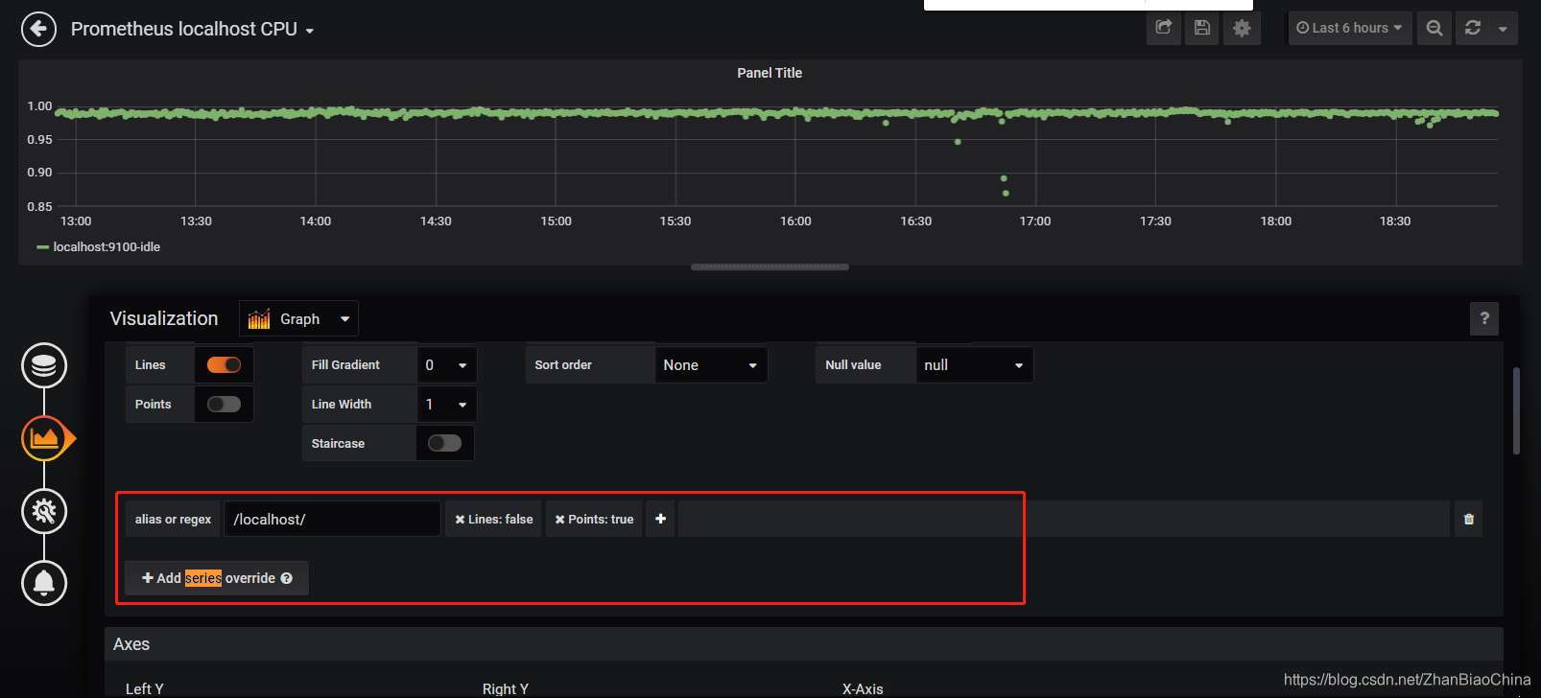Zoom out time range with magnifier icon
1541x698 pixels.
point(1434,28)
